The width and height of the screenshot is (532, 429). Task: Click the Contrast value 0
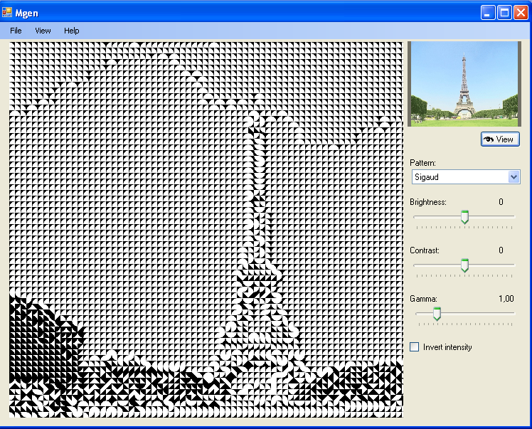tap(501, 250)
